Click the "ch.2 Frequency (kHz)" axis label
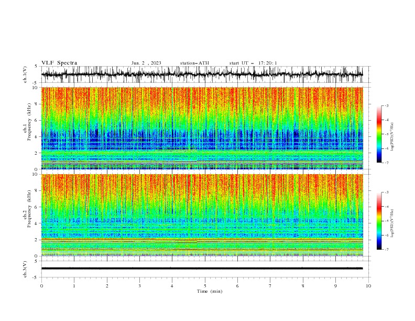 pos(27,208)
